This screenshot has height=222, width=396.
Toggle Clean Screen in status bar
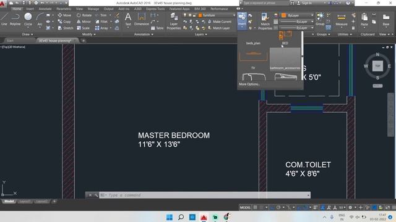(387, 207)
